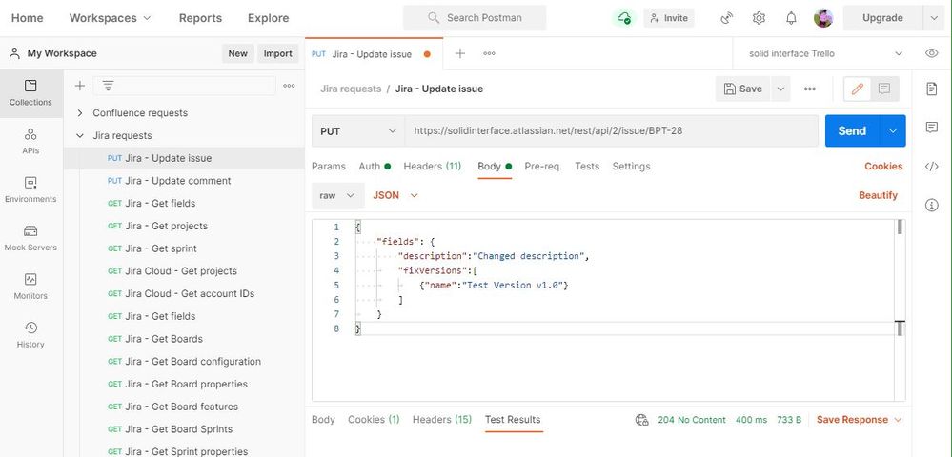Open the HTTP method PUT dropdown
The image size is (952, 457).
pyautogui.click(x=358, y=130)
